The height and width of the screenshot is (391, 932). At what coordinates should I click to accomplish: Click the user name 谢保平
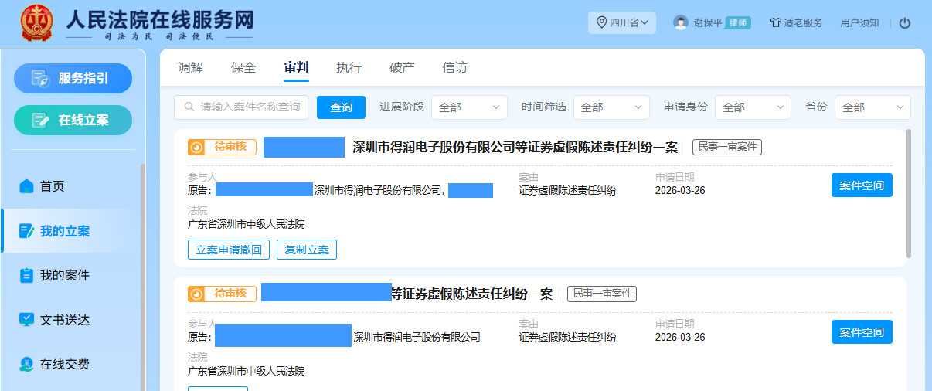point(708,23)
